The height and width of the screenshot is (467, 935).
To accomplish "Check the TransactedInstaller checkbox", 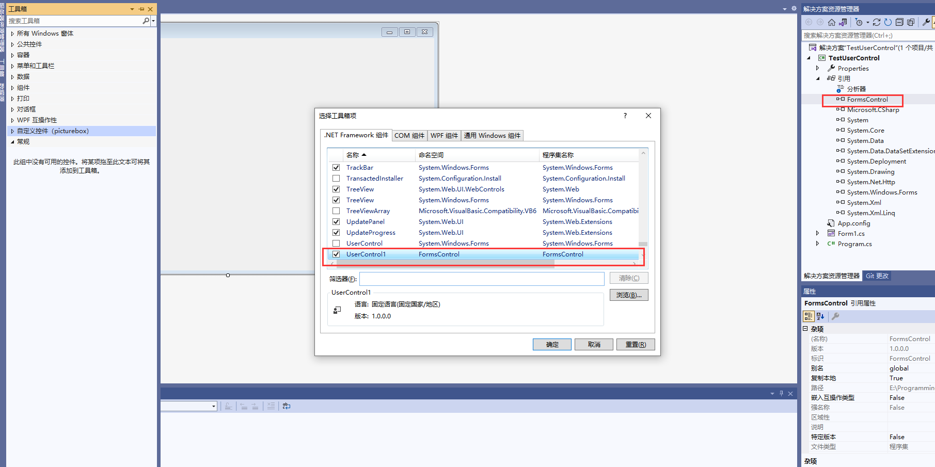I will (336, 178).
